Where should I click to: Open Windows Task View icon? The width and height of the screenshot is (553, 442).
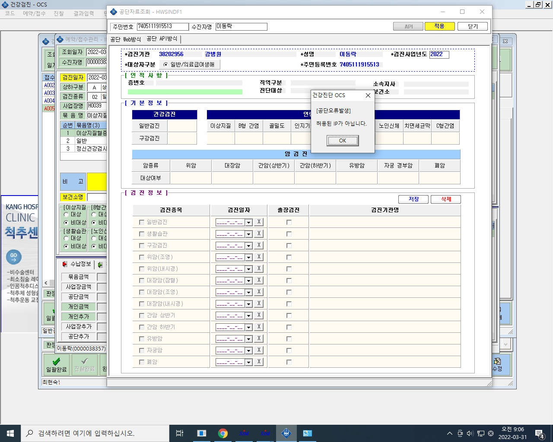coord(180,433)
